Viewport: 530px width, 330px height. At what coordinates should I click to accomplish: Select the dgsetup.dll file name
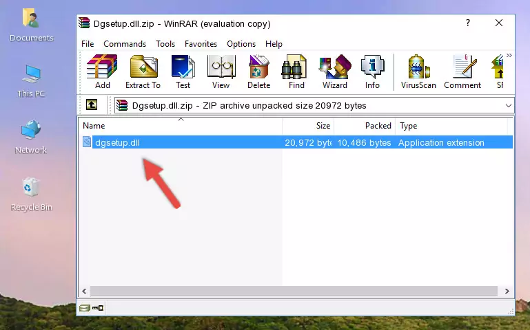[x=117, y=142]
